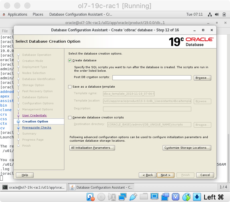This screenshot has height=202, width=230.
Task: Minimize the terminal window behind dialog
Action: click(208, 23)
